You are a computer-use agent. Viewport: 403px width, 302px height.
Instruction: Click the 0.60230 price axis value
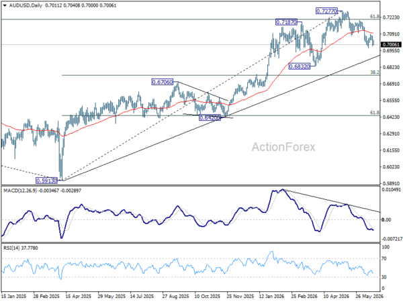[391, 167]
